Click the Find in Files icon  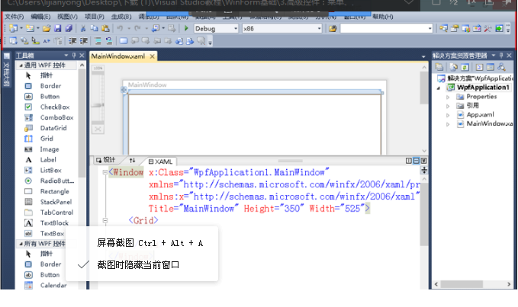(333, 29)
